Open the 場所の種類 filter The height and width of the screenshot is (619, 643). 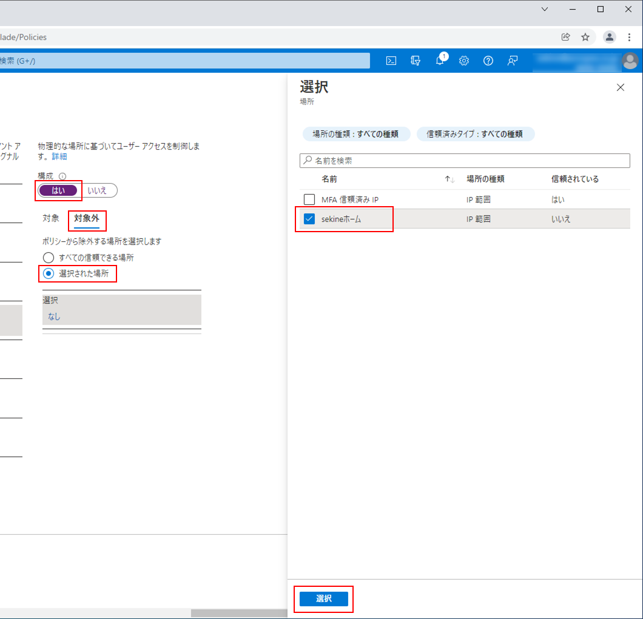[357, 134]
